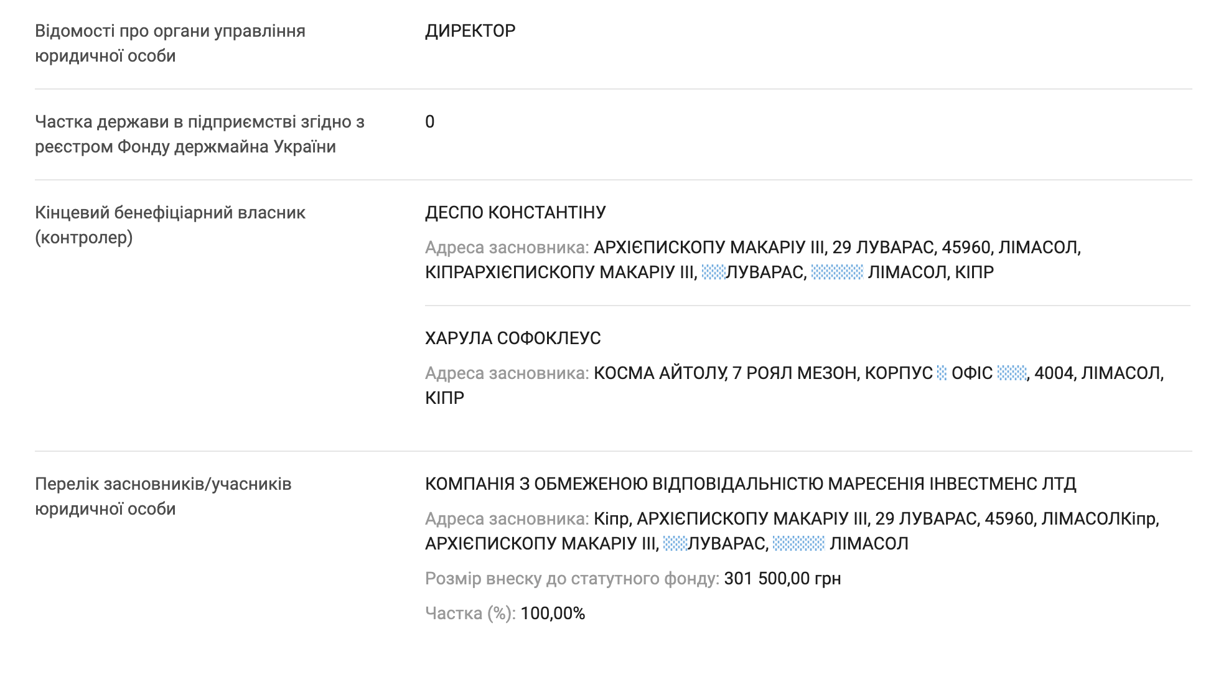The width and height of the screenshot is (1221, 697).
Task: Click the masked number before ЛУВАРАС in Деспо's address
Action: pyautogui.click(x=713, y=273)
